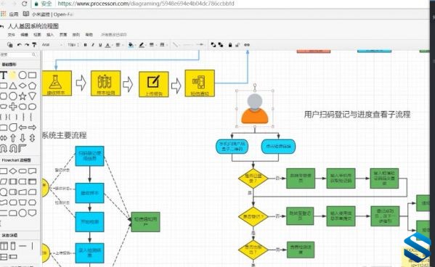Open the fill color bucket picker
This screenshot has width=435, height=267.
[131, 45]
